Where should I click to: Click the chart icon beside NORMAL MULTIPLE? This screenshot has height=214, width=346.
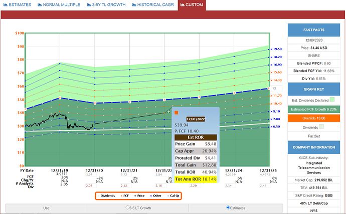tap(40, 4)
